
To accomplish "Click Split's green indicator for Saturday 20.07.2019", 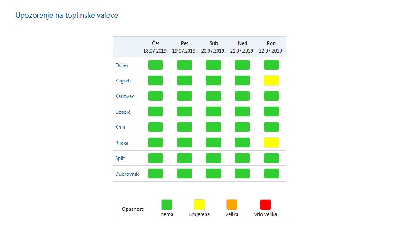I will point(213,158).
